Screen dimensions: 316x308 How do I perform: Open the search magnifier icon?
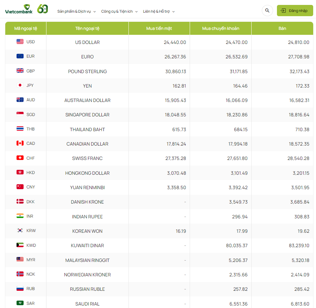tap(267, 11)
